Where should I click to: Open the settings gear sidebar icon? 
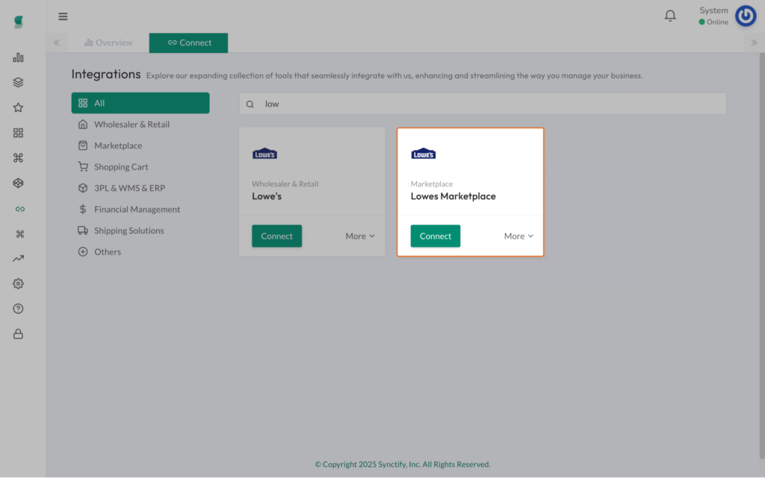[x=18, y=283]
